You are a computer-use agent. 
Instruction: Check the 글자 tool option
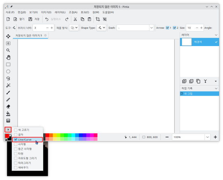pyautogui.click(x=16, y=134)
